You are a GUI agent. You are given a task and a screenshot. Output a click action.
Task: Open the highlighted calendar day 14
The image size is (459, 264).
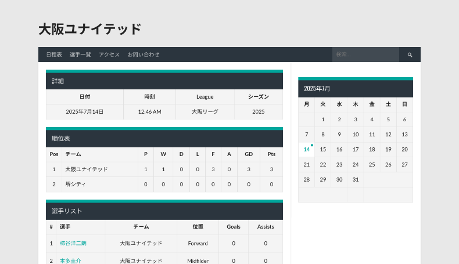pos(307,149)
